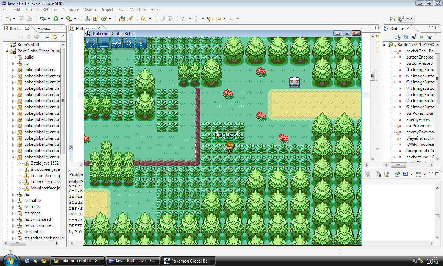
Task: Open the Run button dropdown arrow
Action: 62,19
